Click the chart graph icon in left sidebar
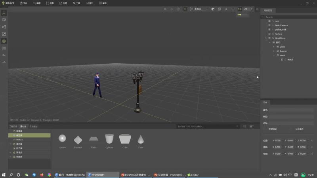The height and width of the screenshot is (178, 317). (x=4, y=34)
